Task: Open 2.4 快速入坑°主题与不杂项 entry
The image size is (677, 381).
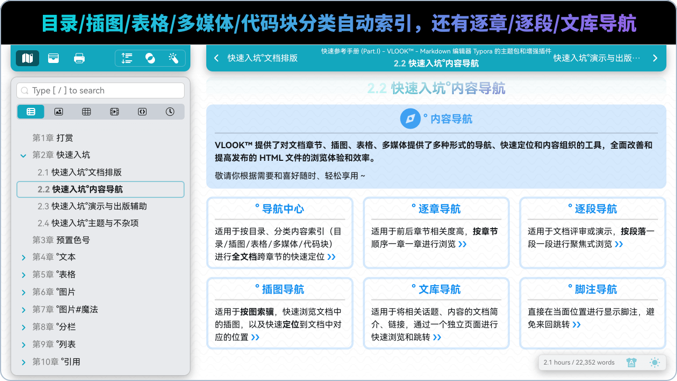Action: pos(88,223)
